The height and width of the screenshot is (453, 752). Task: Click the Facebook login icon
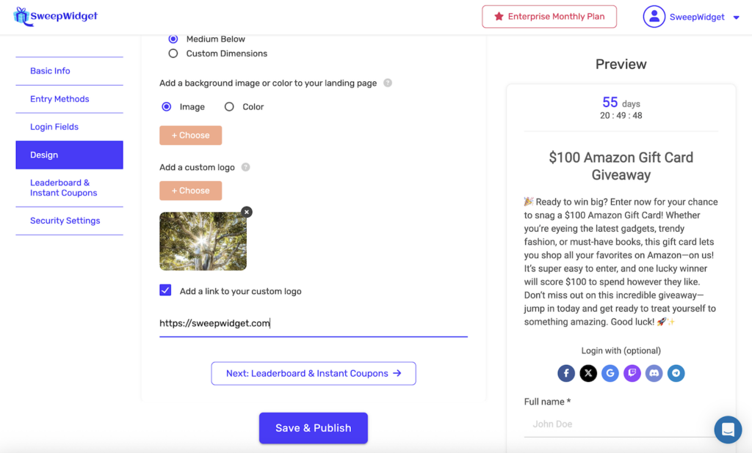566,373
